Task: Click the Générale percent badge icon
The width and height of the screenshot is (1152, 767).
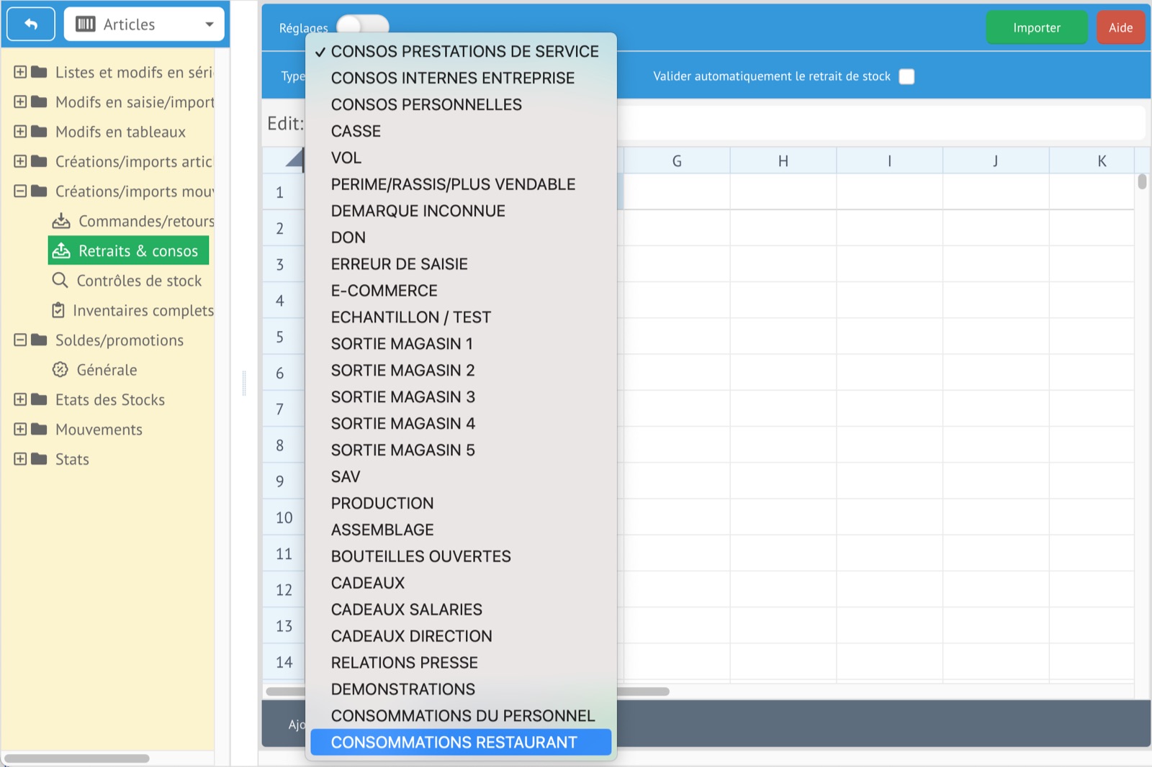Action: 60,370
